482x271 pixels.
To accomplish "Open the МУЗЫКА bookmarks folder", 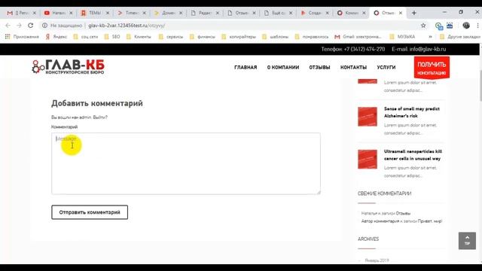I will (x=402, y=37).
